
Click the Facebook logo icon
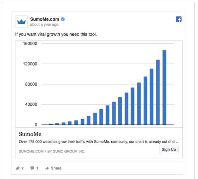point(179,19)
